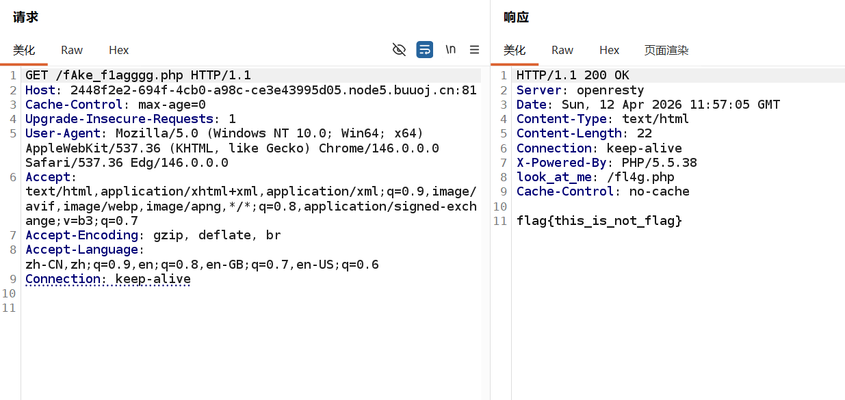Click the Upgrade-Insecure-Requests header line
Image resolution: width=845 pixels, height=400 pixels.
pos(131,119)
